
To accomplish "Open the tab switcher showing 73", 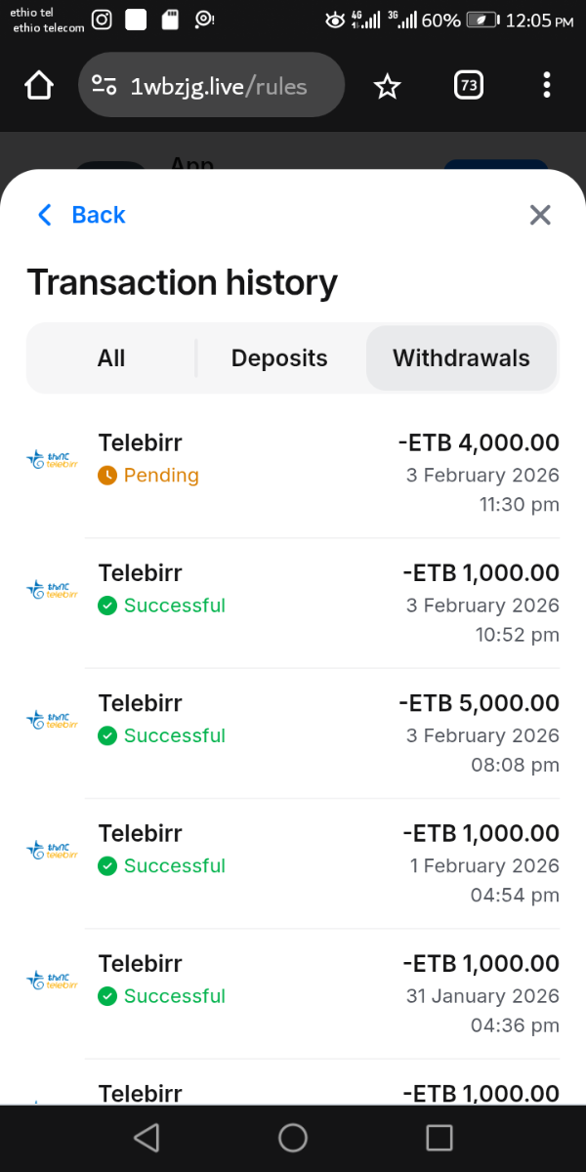I will click(469, 86).
